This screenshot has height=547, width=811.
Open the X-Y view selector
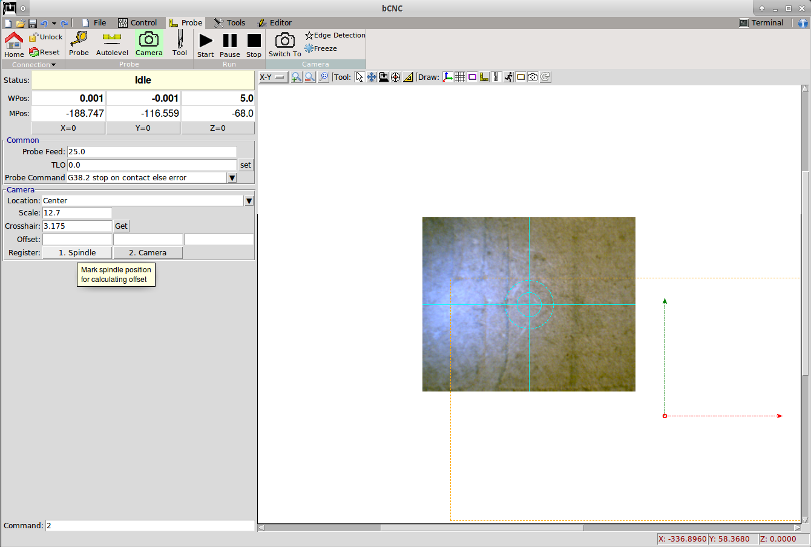[x=273, y=77]
